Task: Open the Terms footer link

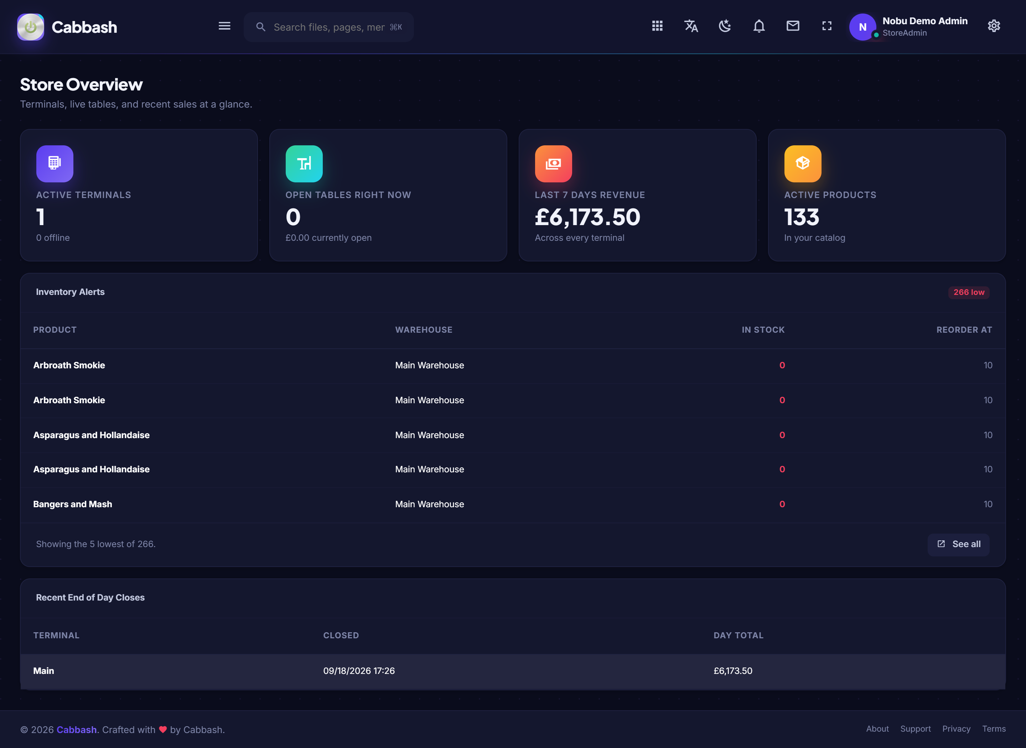Action: tap(994, 729)
